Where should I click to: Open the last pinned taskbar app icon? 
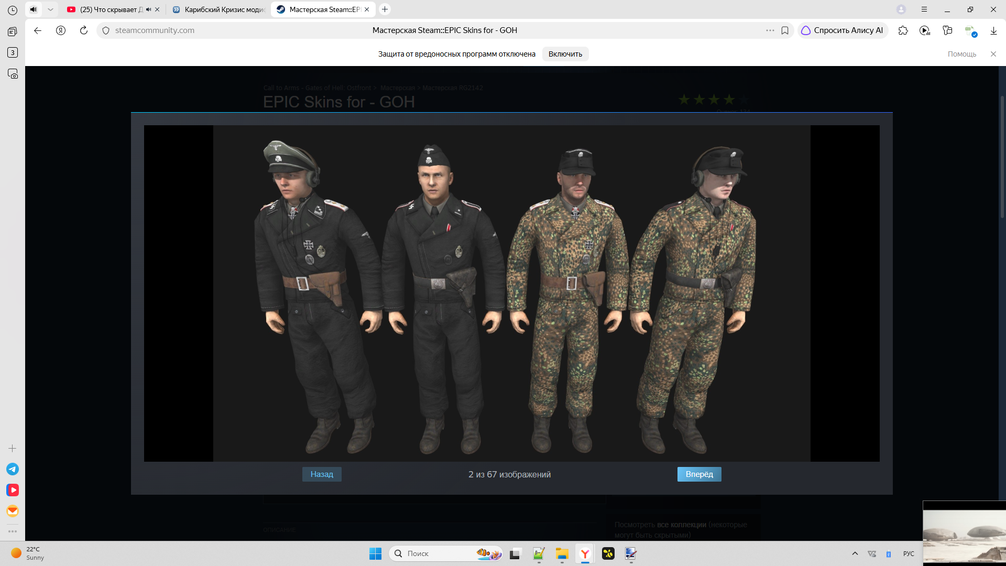[631, 553]
